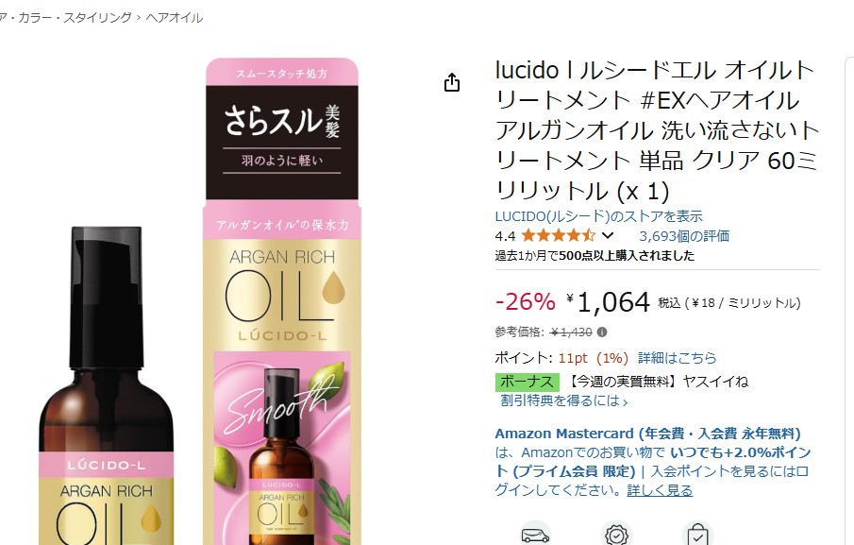Visit LUCIDO(ルシード)のストアを表示 link
Viewport: 854px width, 545px height.
point(598,216)
